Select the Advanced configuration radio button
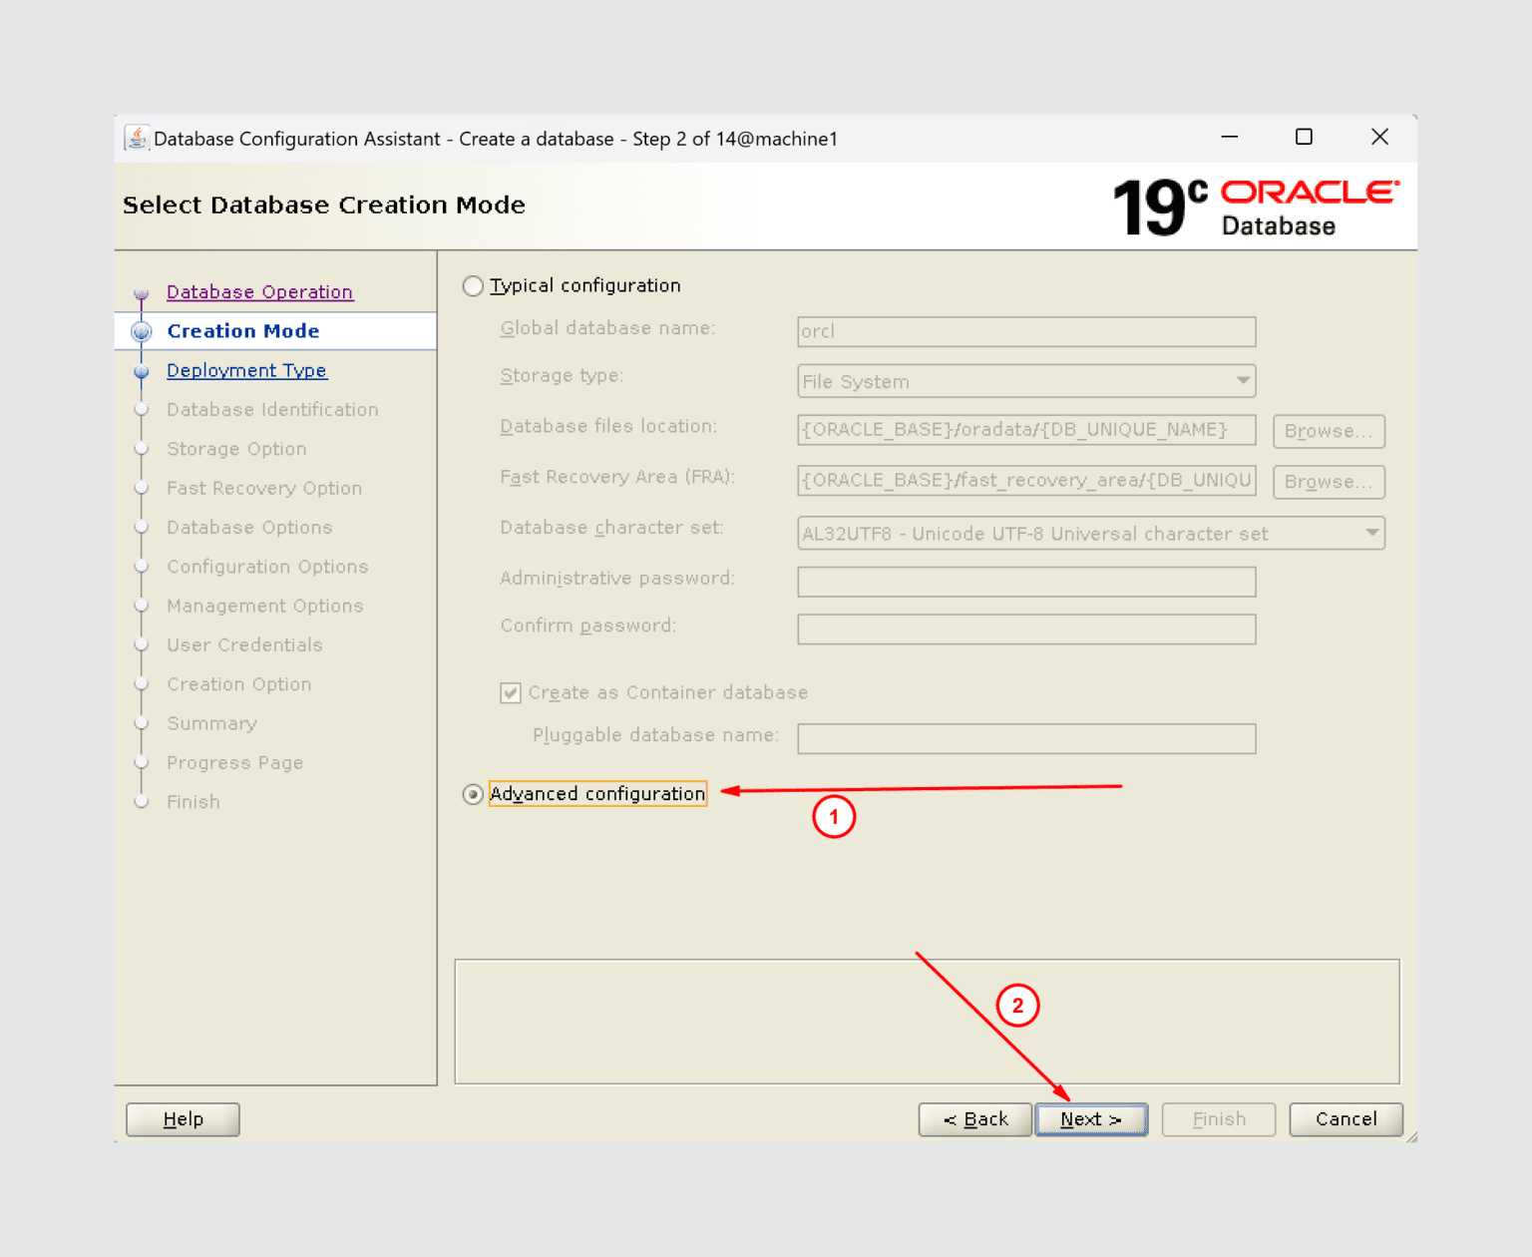This screenshot has width=1532, height=1257. tap(473, 794)
